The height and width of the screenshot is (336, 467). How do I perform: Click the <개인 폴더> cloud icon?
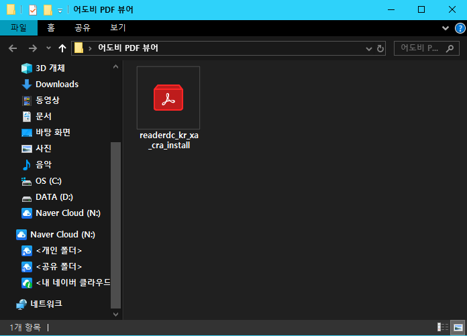click(x=27, y=251)
